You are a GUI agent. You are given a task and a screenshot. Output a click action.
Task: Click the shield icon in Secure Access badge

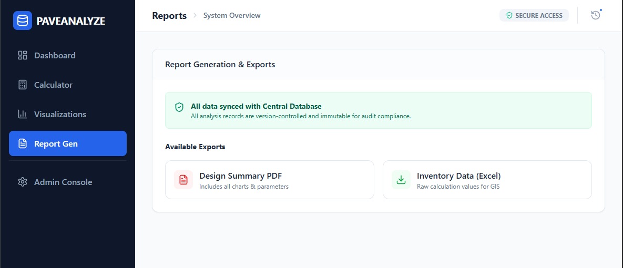point(509,16)
